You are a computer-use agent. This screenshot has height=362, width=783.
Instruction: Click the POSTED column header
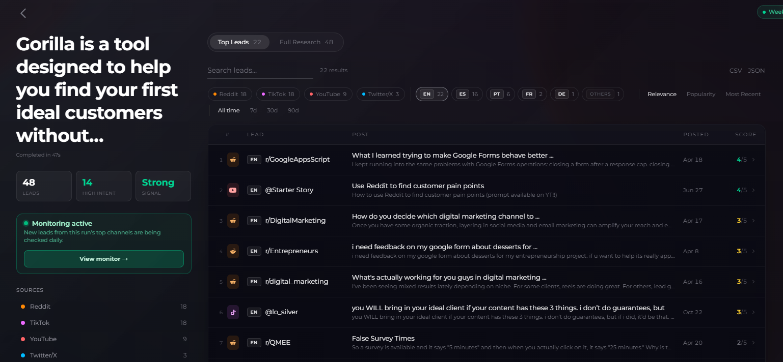[x=696, y=135]
